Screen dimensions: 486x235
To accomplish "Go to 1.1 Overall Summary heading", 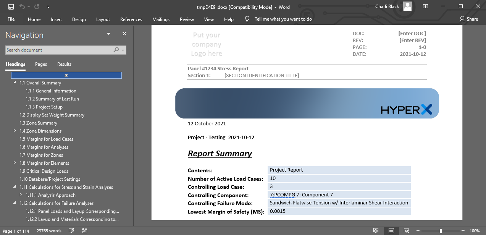I will (40, 83).
